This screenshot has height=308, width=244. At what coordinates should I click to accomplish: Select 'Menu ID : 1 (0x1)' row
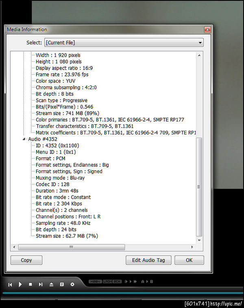click(56, 152)
